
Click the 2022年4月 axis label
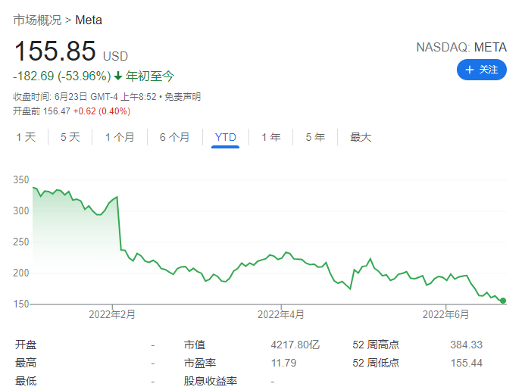tap(281, 314)
